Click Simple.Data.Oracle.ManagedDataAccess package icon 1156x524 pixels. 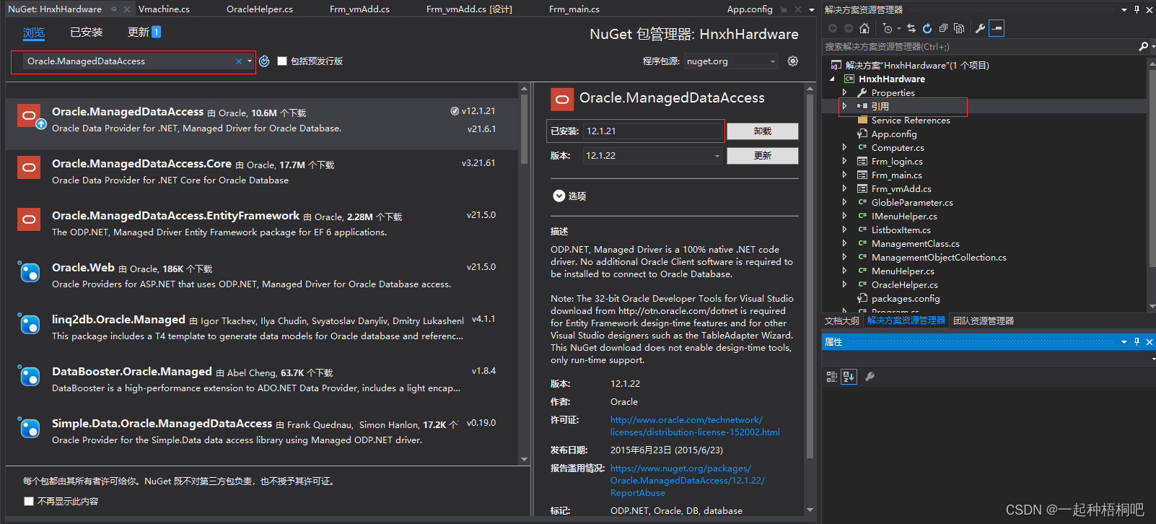[30, 429]
